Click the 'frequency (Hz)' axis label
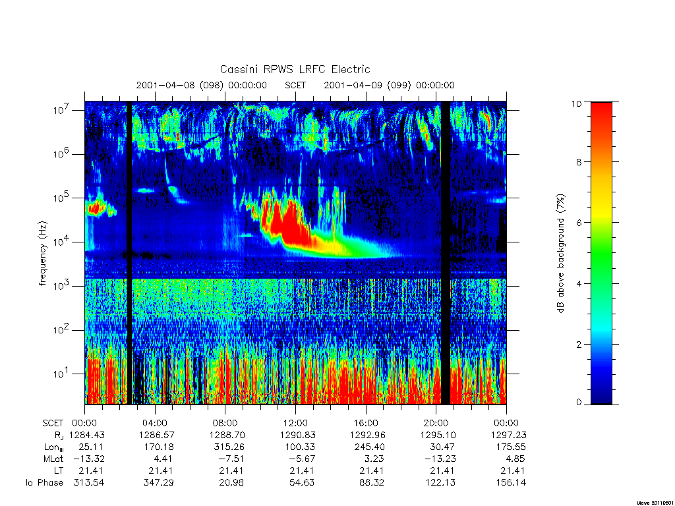675x506 pixels. click(42, 254)
